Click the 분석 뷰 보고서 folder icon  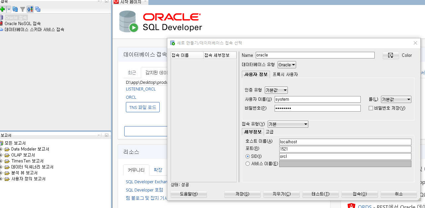click(x=7, y=173)
